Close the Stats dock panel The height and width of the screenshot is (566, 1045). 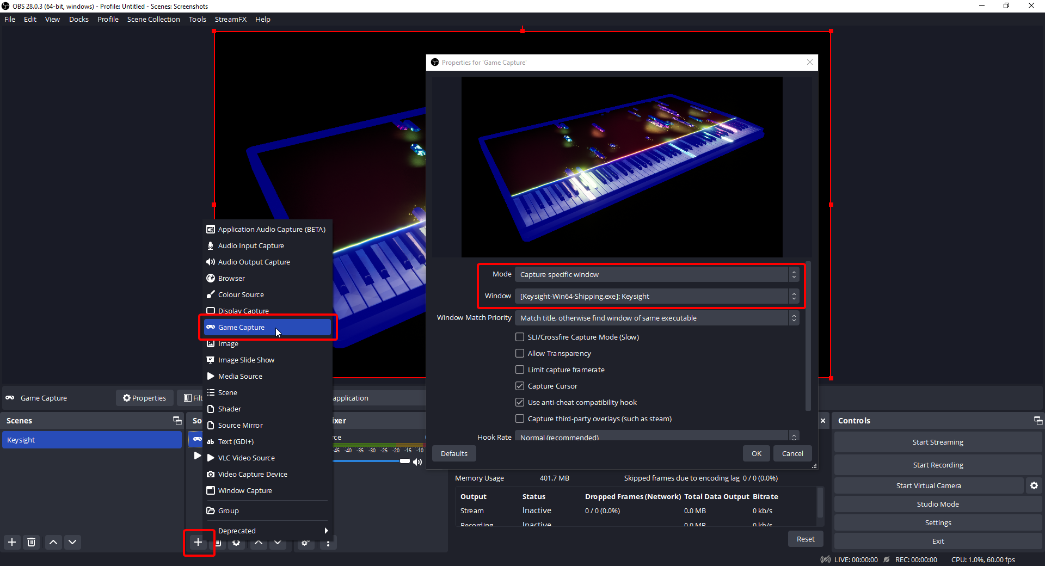823,421
